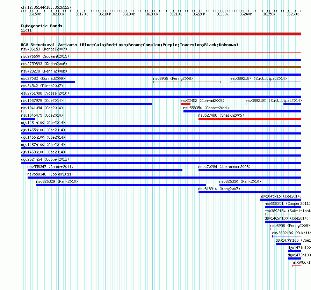The image size is (311, 290).
Task: Click dgv1471n100 variant label
Action: click(x=299, y=248)
